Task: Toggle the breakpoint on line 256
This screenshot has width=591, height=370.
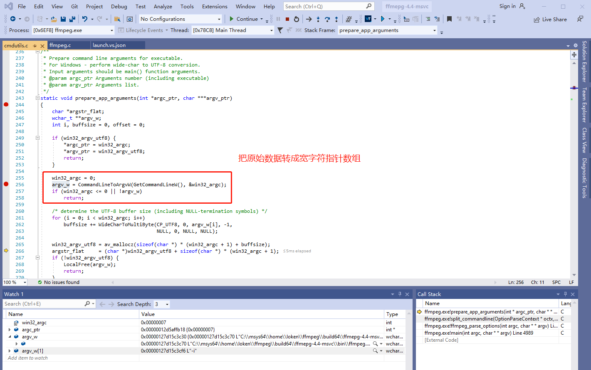Action: coord(6,185)
